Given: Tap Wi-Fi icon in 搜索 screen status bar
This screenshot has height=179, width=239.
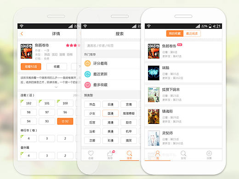Looking at the screenshot, I should coord(85,26).
